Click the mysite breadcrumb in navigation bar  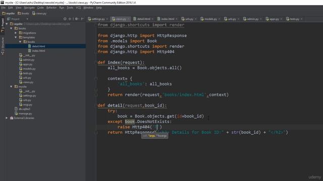pyautogui.click(x=9, y=14)
